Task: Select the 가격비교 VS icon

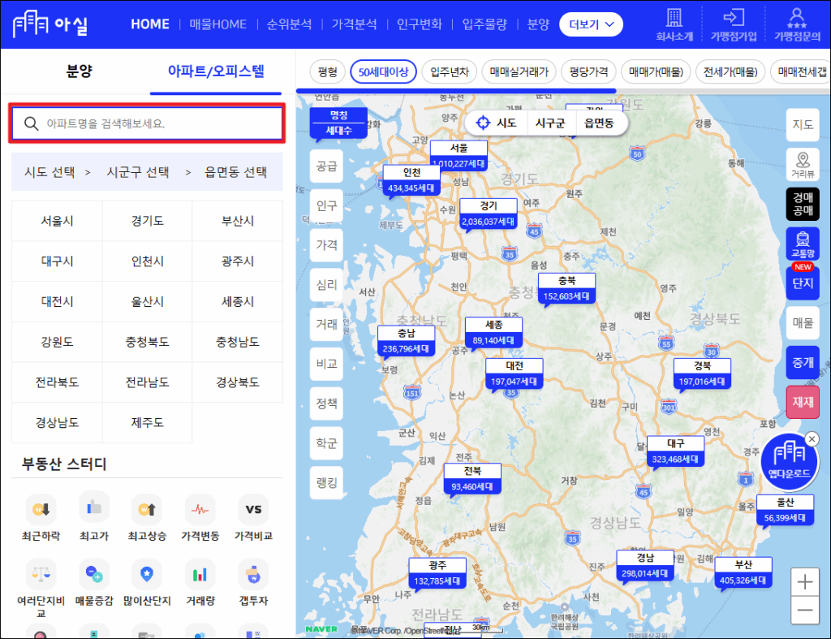Action: [x=253, y=509]
